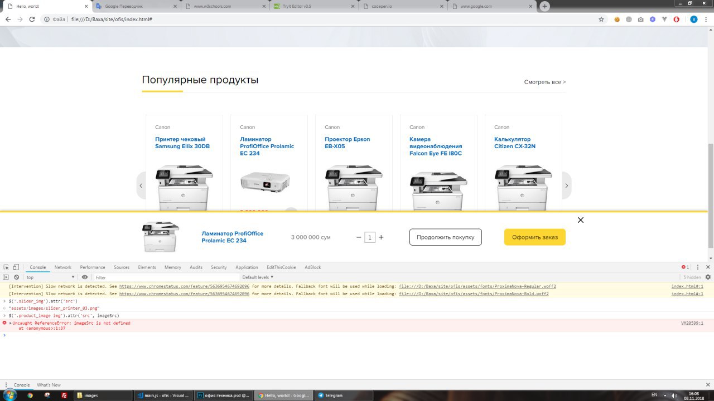Open DevTools customize three-dot menu
Image resolution: width=714 pixels, height=401 pixels.
point(698,267)
